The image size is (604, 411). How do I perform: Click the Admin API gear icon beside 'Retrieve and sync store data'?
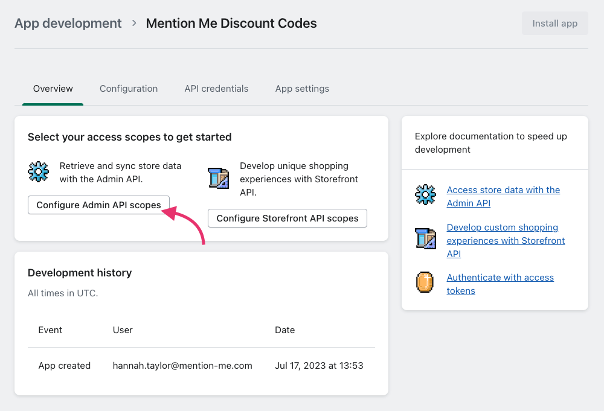pos(38,171)
